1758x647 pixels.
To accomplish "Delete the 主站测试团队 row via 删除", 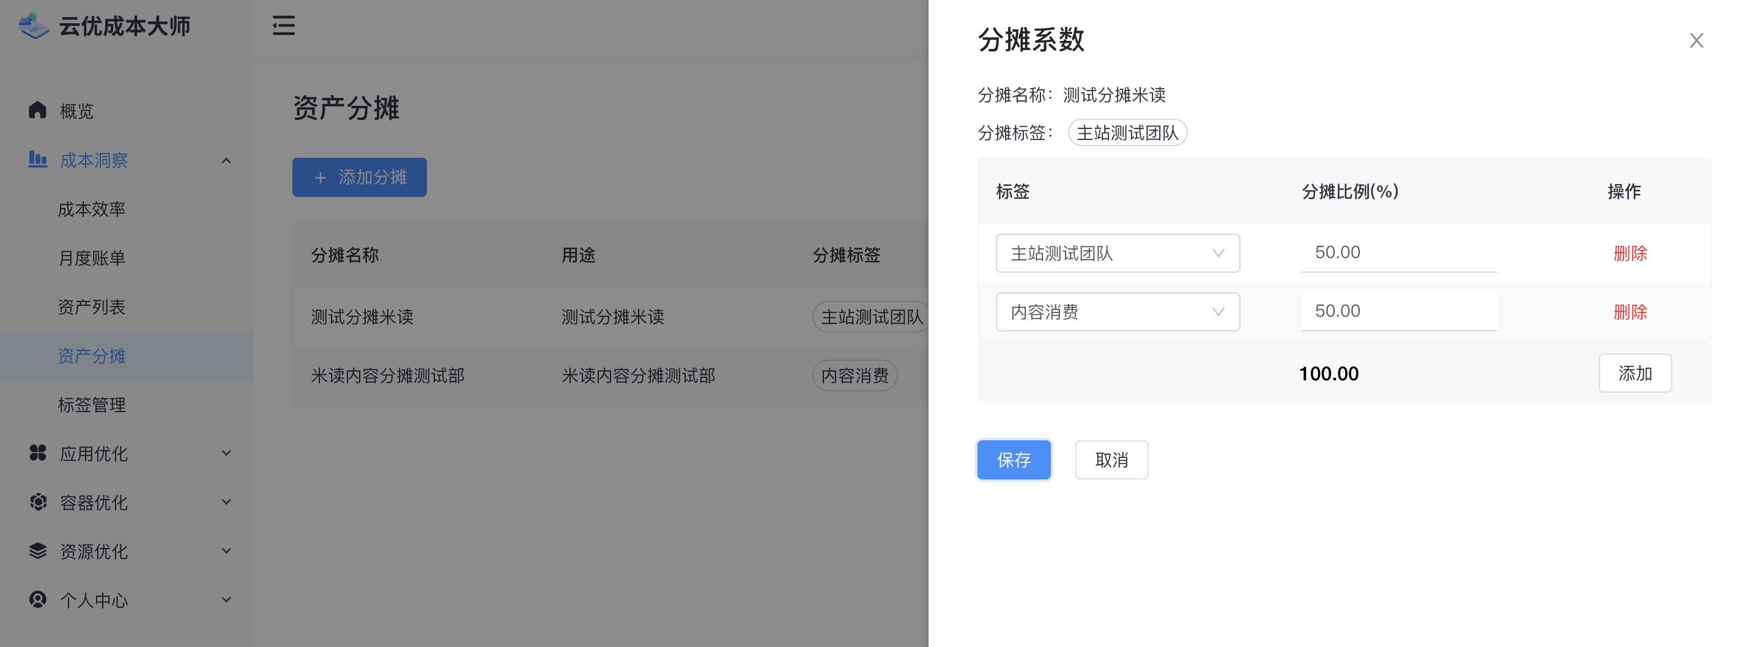I will tap(1630, 253).
